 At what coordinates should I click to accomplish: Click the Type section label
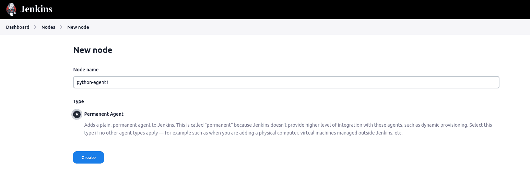click(x=79, y=101)
